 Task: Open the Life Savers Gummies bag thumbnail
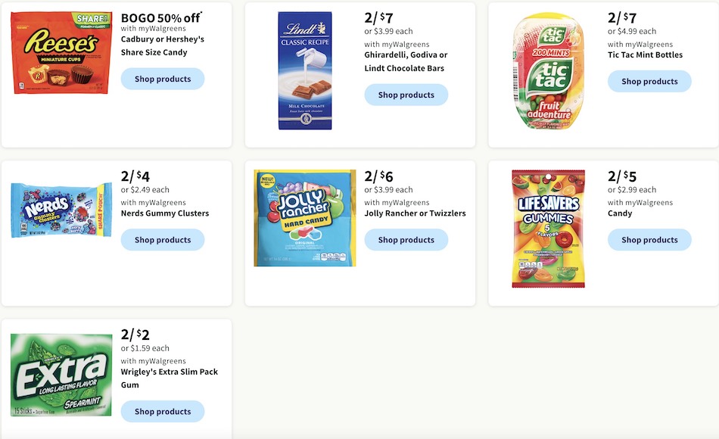(x=546, y=229)
